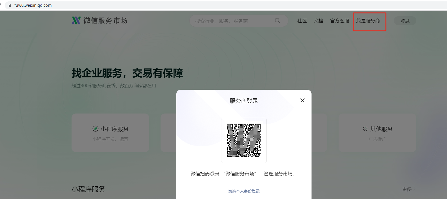Click the 小程序开发、运营 description text
447x199 pixels.
click(x=110, y=139)
